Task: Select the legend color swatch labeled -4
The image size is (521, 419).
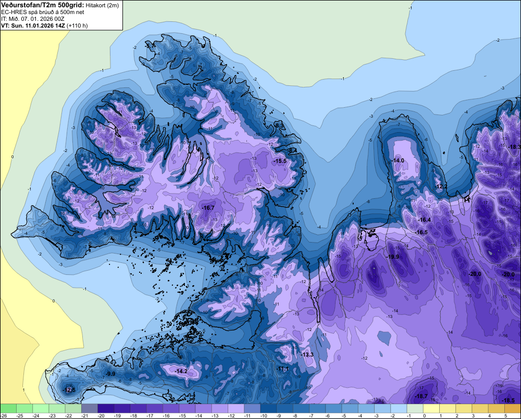Action: tap(366, 409)
